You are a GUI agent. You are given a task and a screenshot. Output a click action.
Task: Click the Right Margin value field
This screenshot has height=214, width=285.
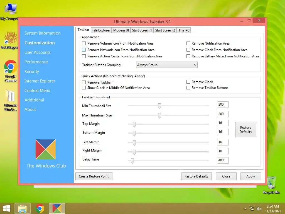coord(223,151)
